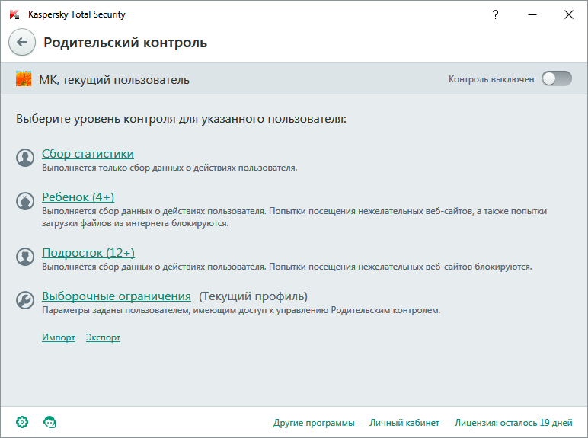
Task: Minimize the Kaspersky Total Security window
Action: (x=532, y=14)
